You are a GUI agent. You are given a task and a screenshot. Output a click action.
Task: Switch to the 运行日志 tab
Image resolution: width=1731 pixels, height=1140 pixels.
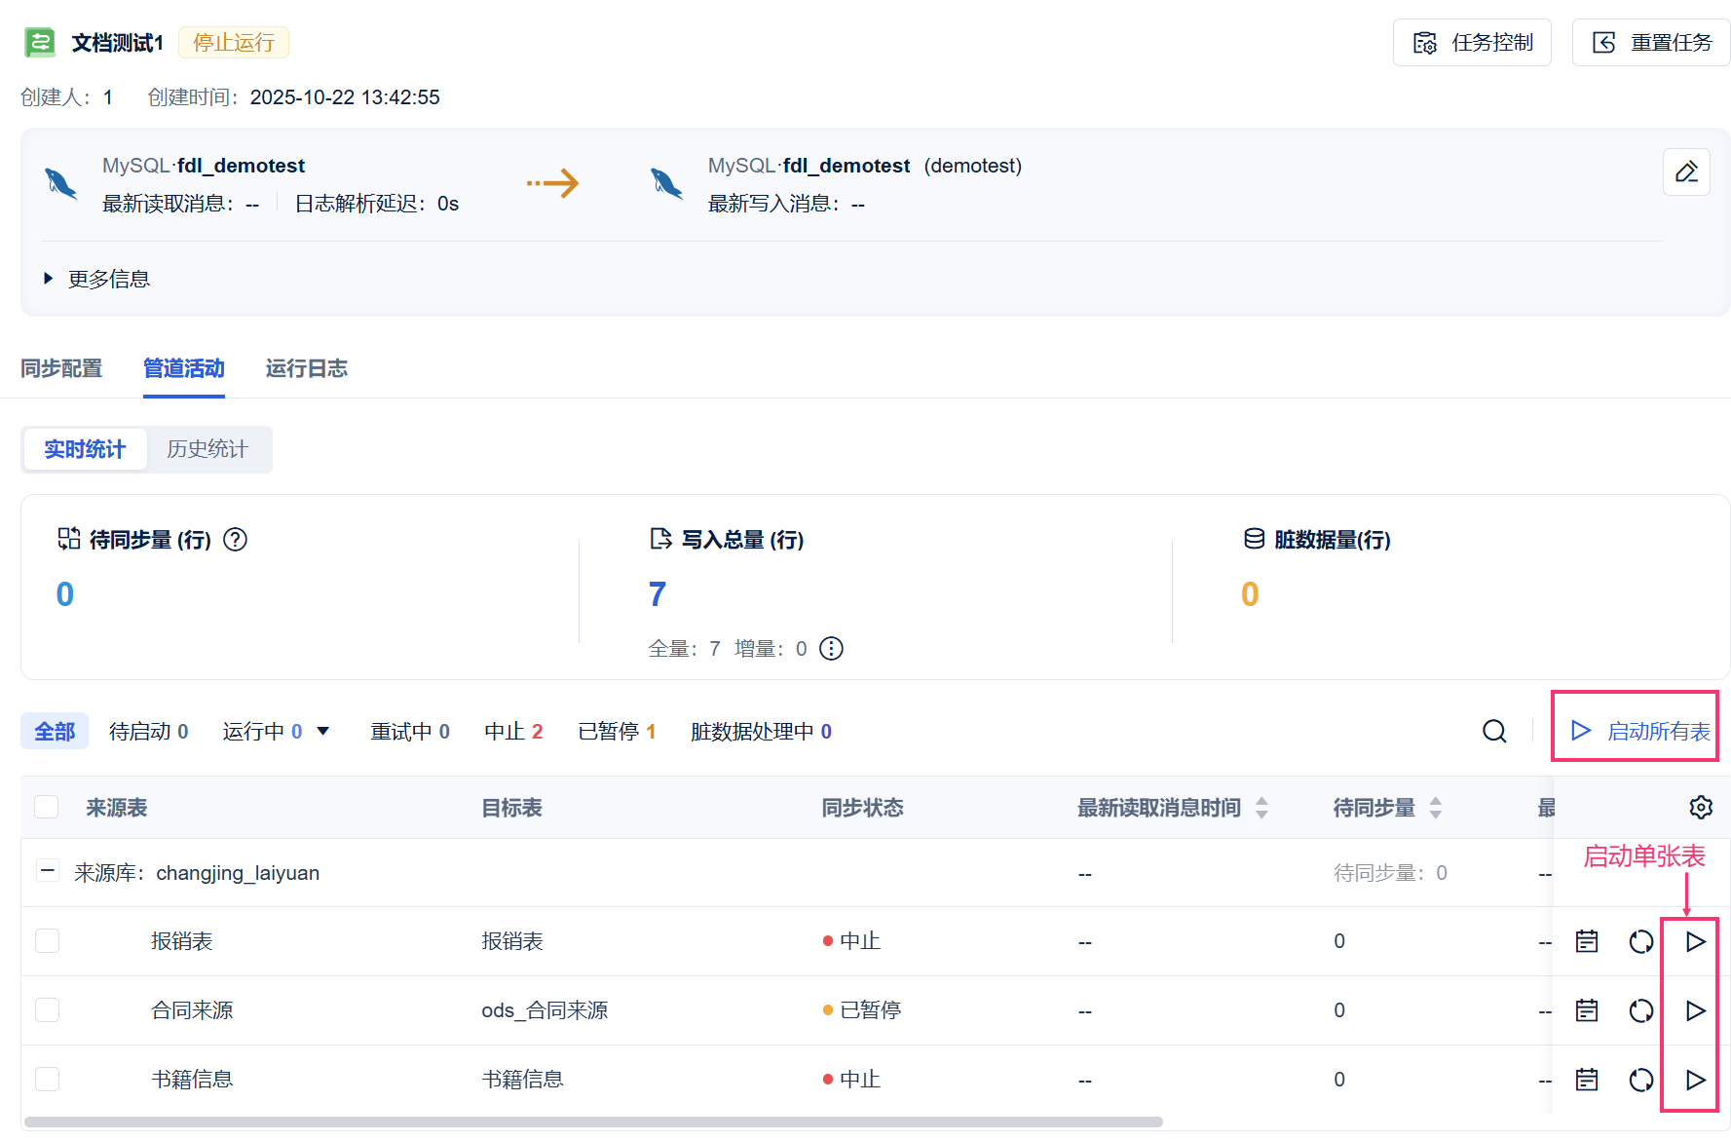click(306, 368)
